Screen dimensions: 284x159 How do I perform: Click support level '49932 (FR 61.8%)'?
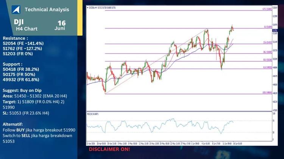point(21,79)
